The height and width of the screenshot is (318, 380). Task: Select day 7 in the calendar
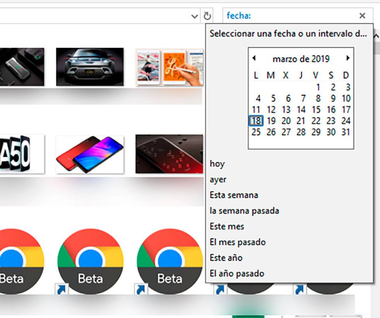pos(303,98)
